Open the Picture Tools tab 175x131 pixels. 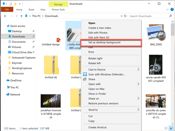tap(58, 10)
